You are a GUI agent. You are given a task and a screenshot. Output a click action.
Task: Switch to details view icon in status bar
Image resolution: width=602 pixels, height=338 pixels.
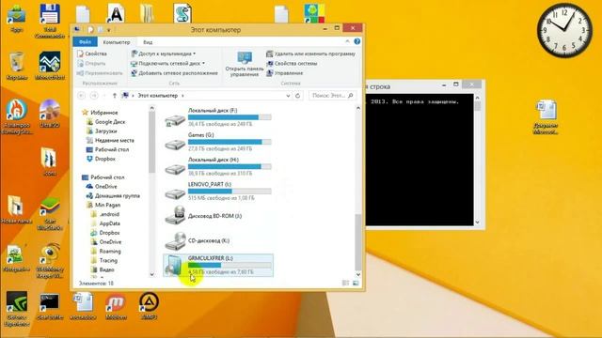[x=345, y=284]
